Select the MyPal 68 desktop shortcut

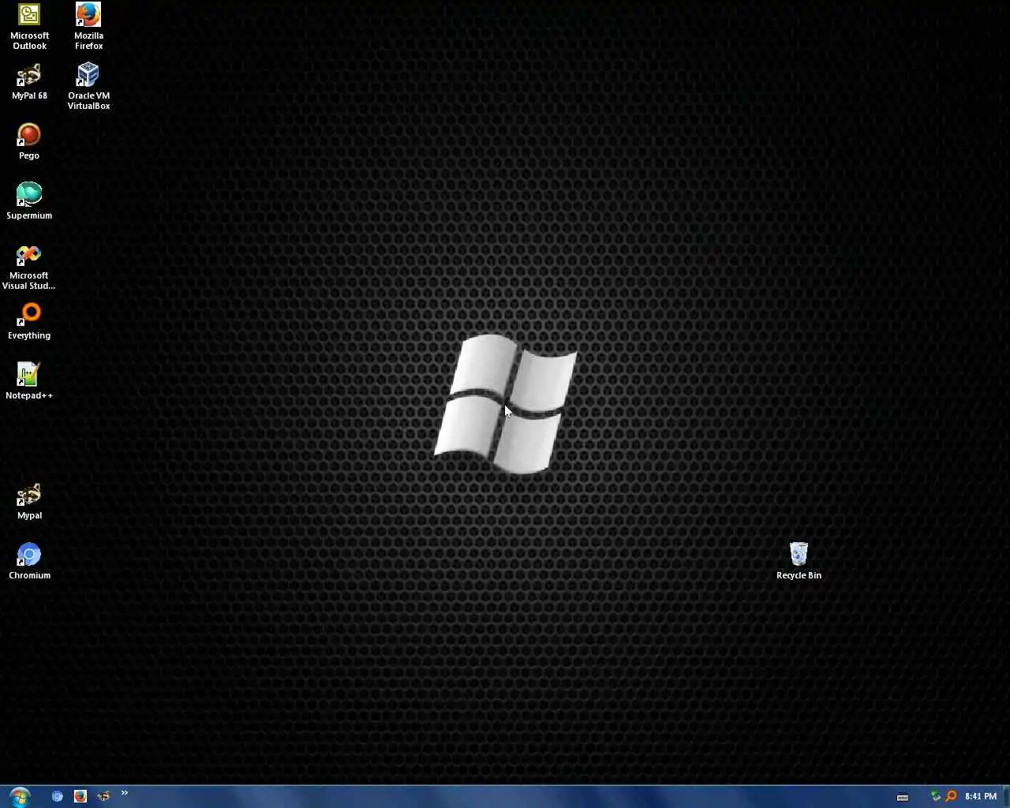point(29,82)
